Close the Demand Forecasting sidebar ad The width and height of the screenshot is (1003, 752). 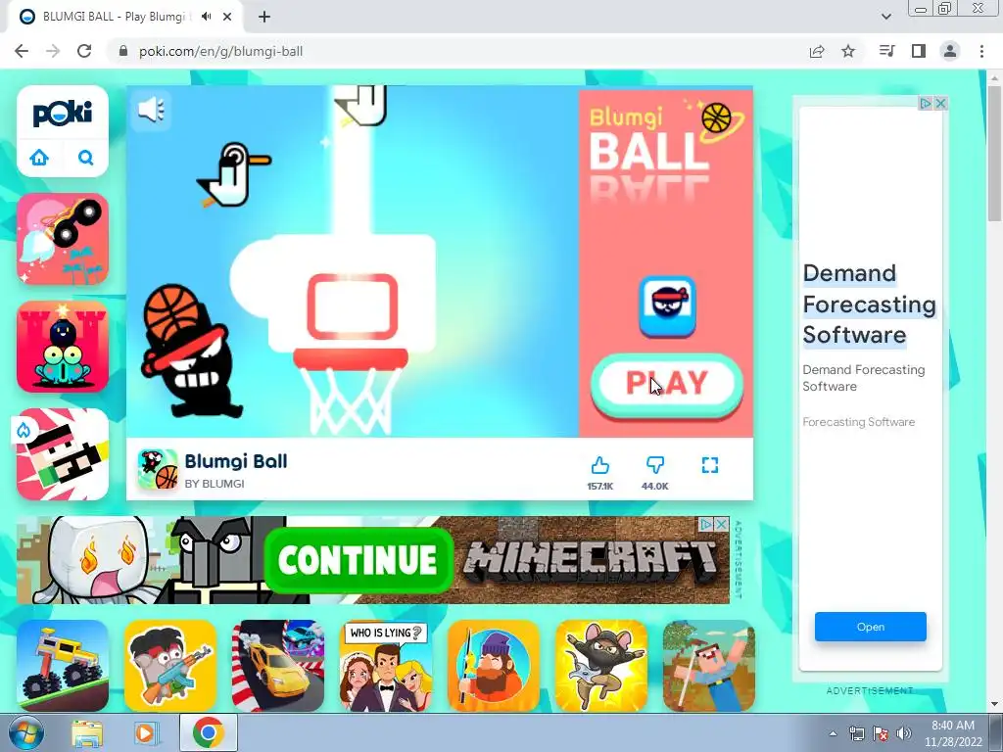pos(940,103)
